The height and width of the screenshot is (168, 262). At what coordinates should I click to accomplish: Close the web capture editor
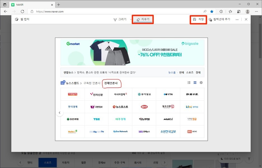coord(246,19)
